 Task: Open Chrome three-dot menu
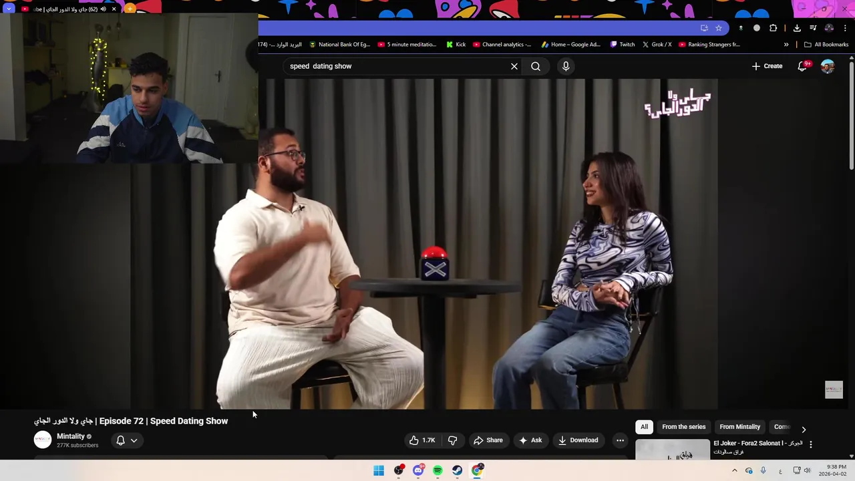pos(846,28)
